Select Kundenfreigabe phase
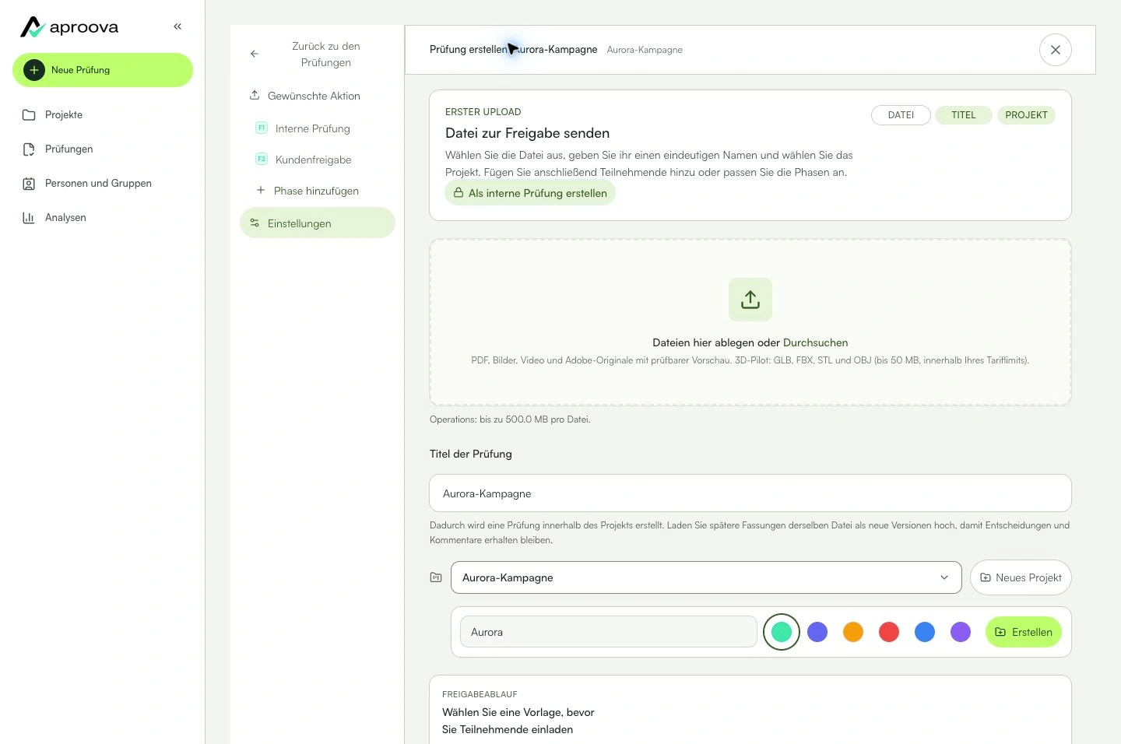 point(318,160)
